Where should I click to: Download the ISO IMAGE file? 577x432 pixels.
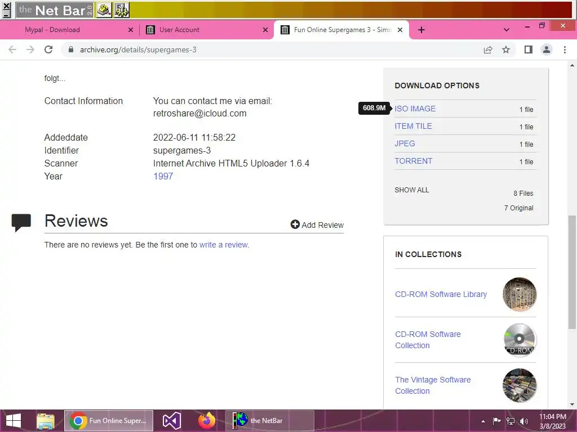415,109
